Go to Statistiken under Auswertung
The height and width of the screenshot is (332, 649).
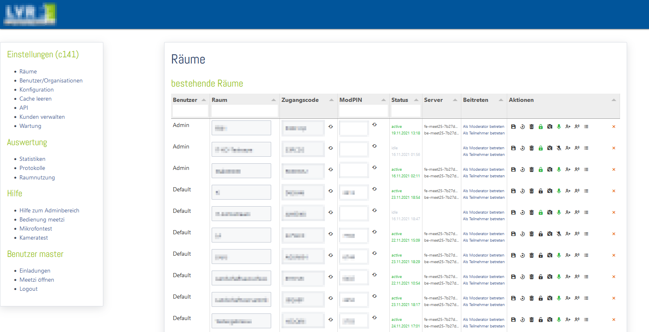pos(32,159)
